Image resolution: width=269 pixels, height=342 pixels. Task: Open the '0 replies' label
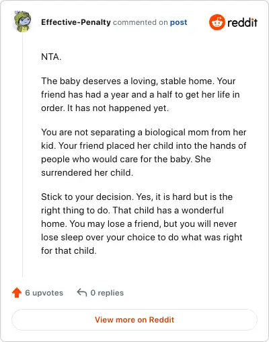point(107,293)
